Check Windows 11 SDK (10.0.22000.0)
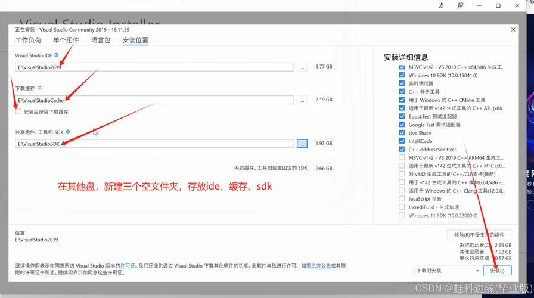 pos(402,215)
